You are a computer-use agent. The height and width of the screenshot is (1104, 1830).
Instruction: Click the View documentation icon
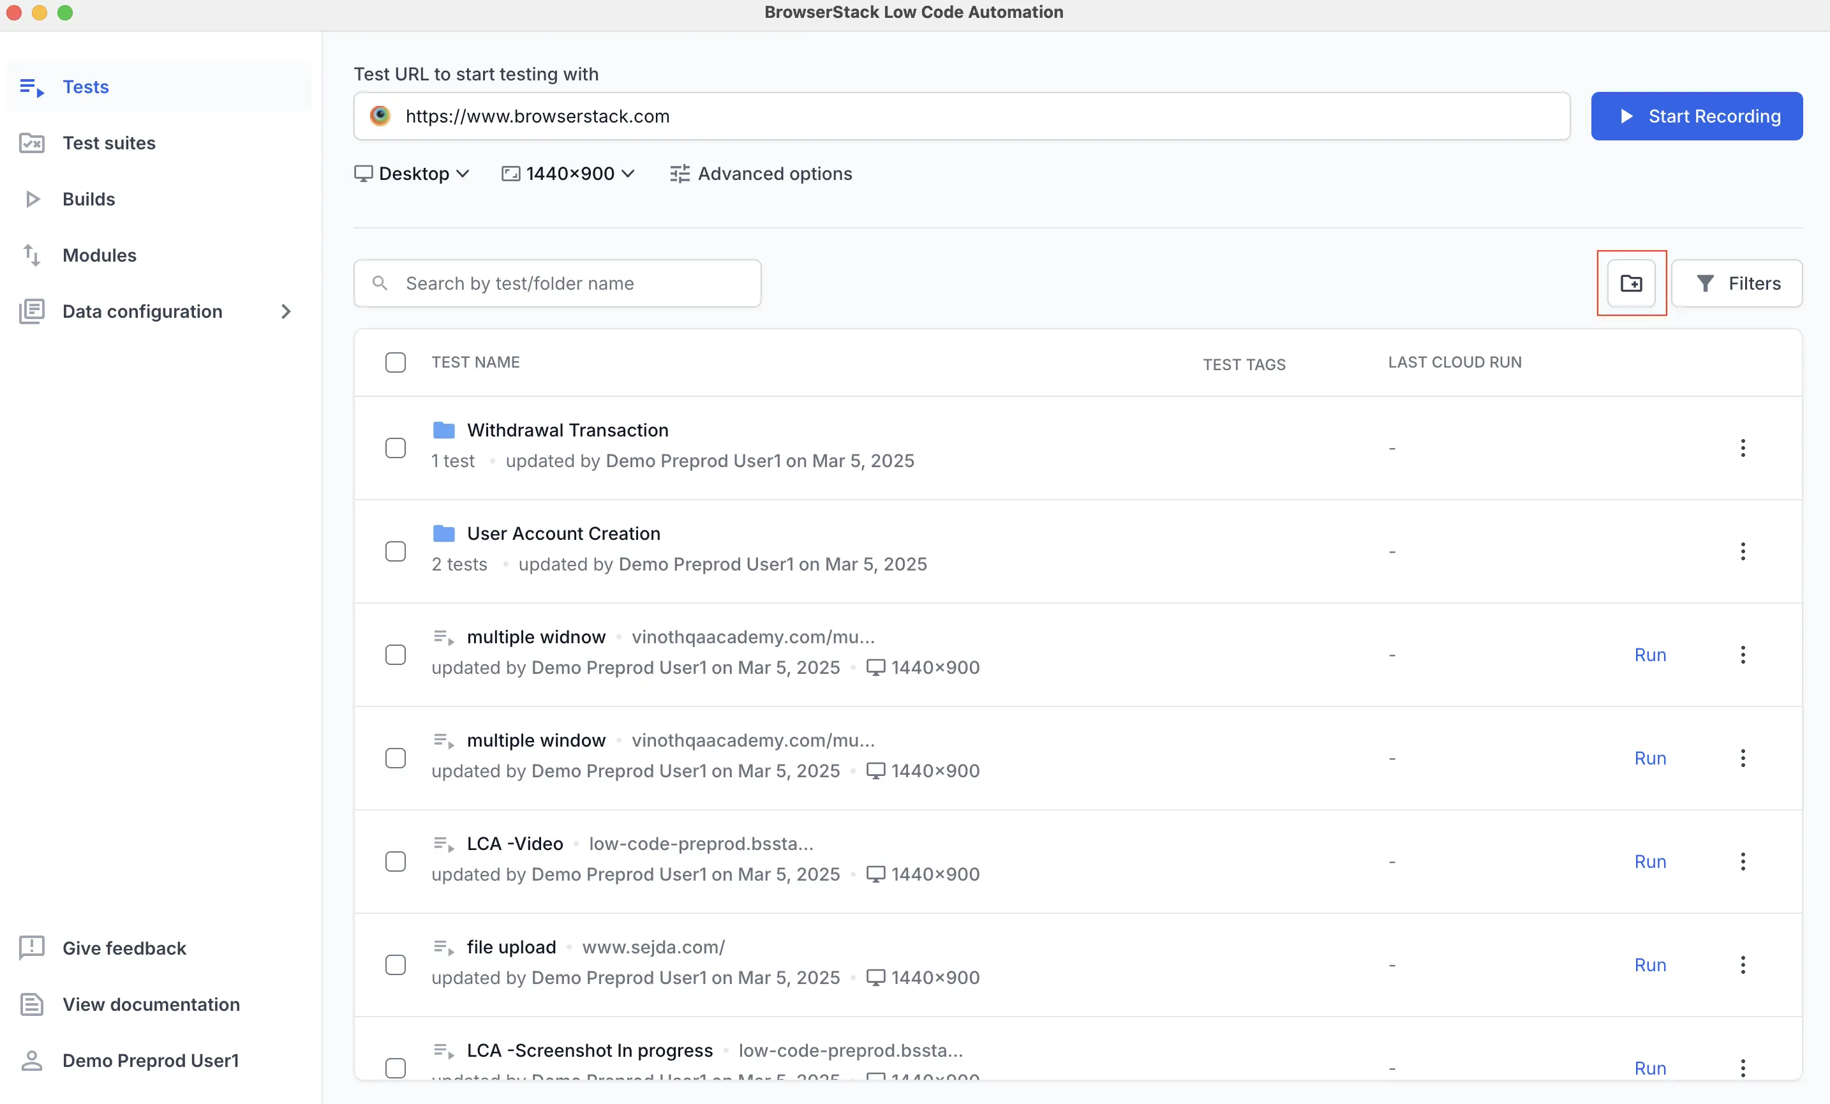[x=32, y=1004]
